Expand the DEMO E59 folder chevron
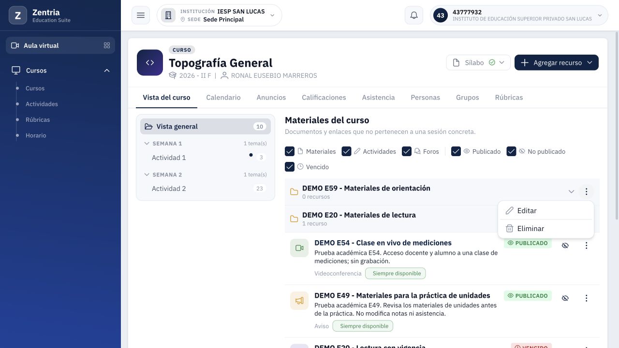The width and height of the screenshot is (619, 348). 571,192
